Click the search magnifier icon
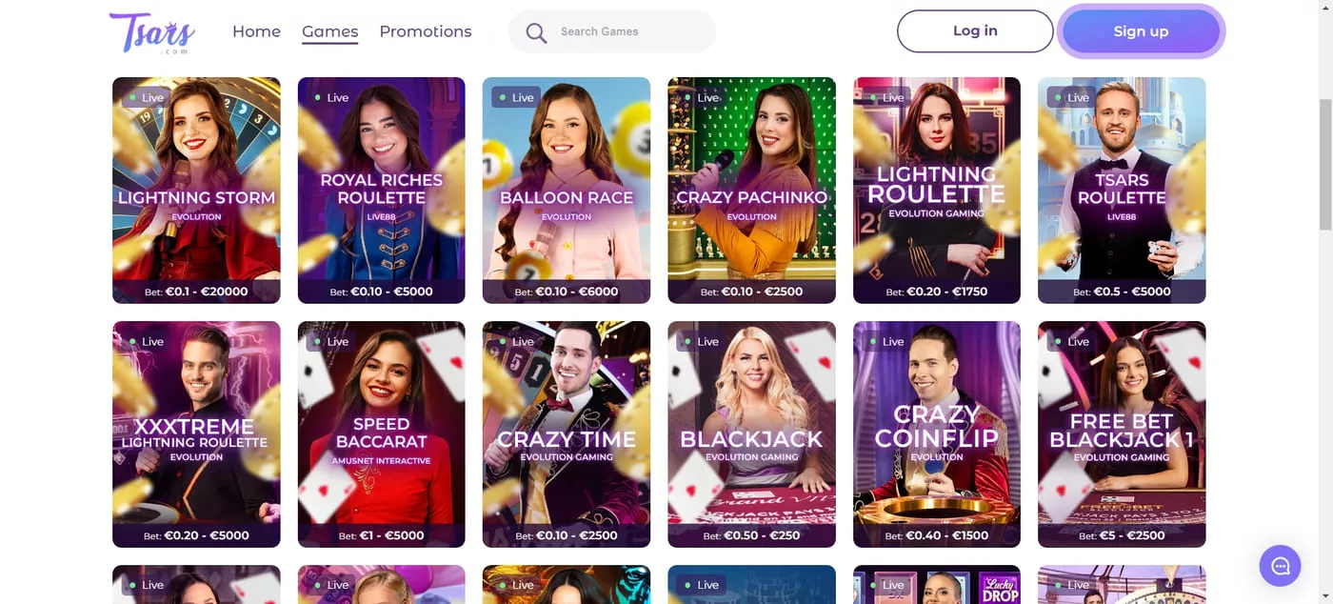The height and width of the screenshot is (604, 1333). coord(536,32)
